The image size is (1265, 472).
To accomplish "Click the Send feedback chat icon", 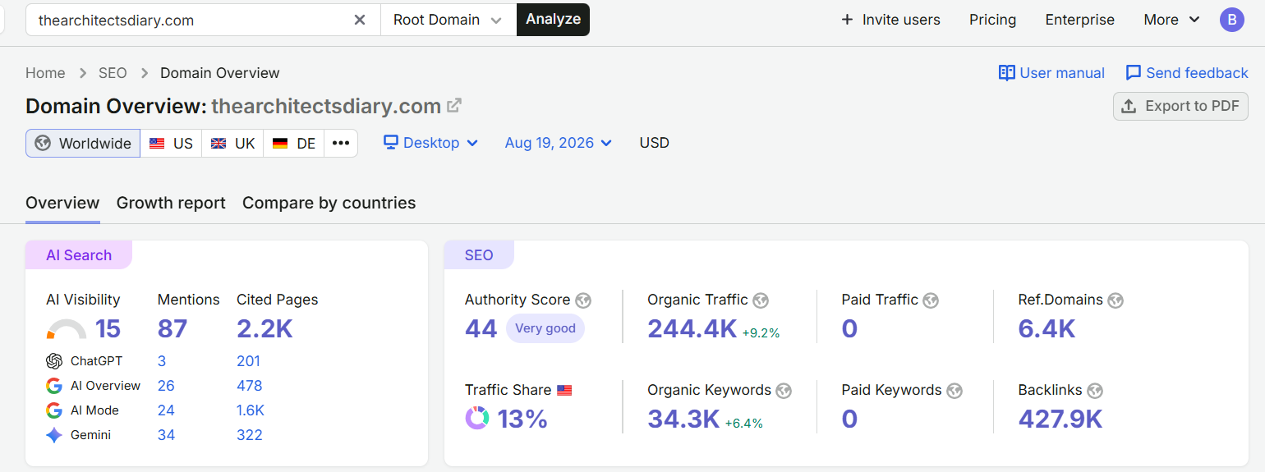I will 1134,73.
